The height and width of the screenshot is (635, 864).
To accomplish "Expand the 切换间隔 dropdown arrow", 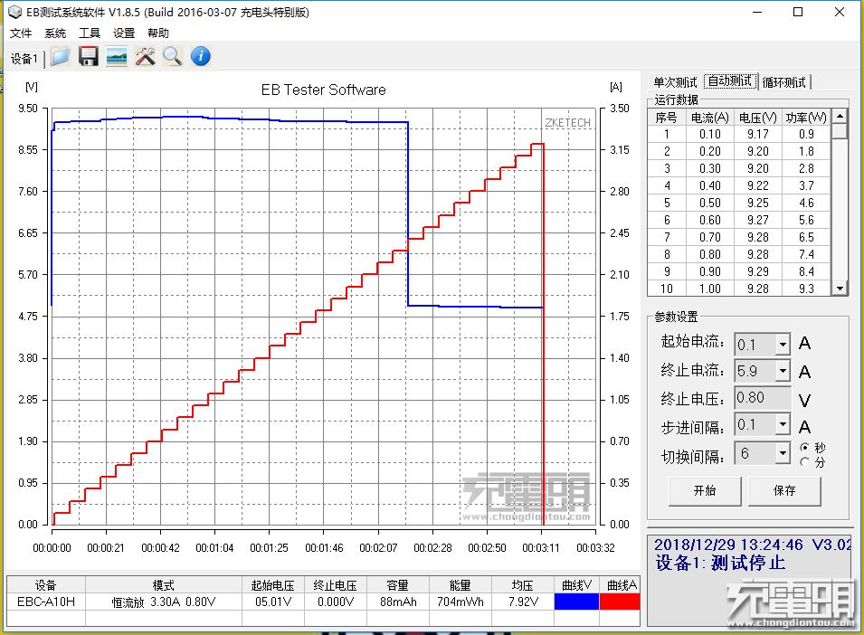I will click(x=783, y=453).
